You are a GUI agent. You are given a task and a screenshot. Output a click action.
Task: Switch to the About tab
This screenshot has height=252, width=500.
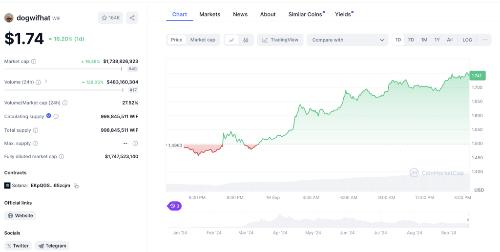coord(268,14)
